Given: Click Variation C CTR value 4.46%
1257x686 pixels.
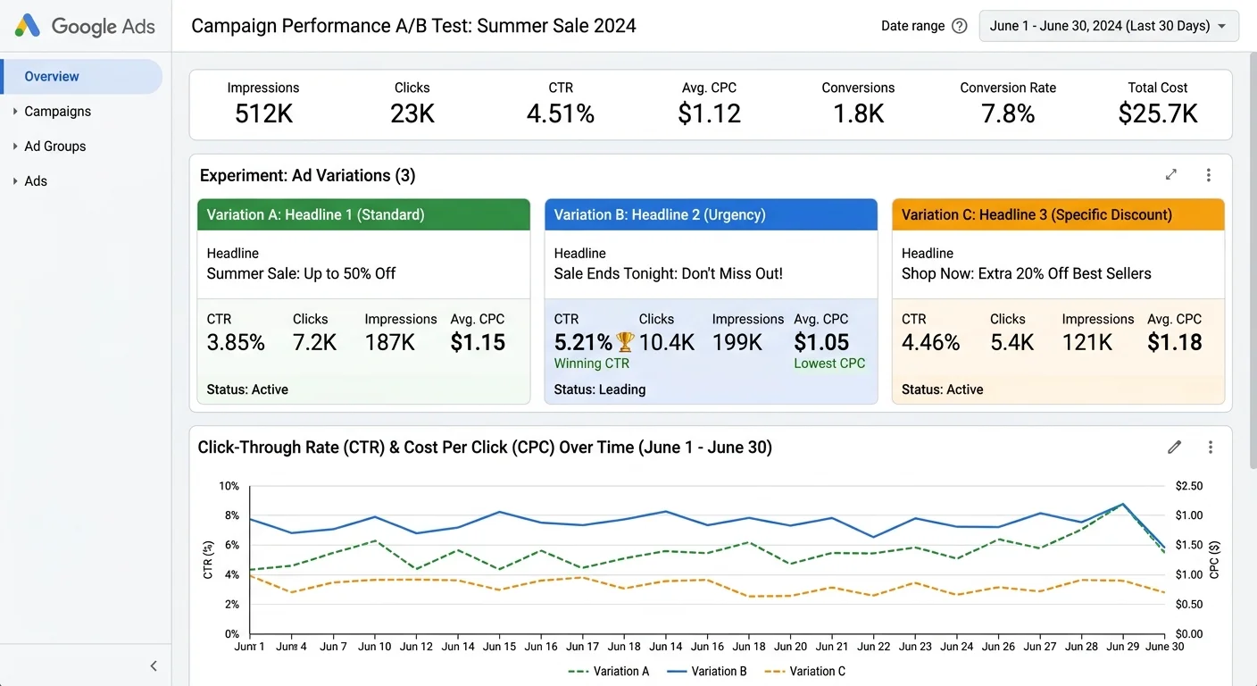Looking at the screenshot, I should (930, 342).
